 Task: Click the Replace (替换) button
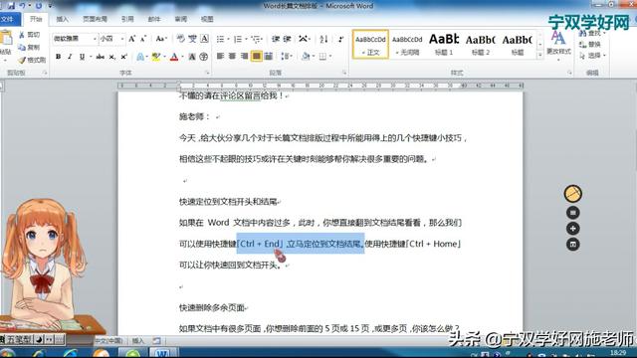click(590, 44)
